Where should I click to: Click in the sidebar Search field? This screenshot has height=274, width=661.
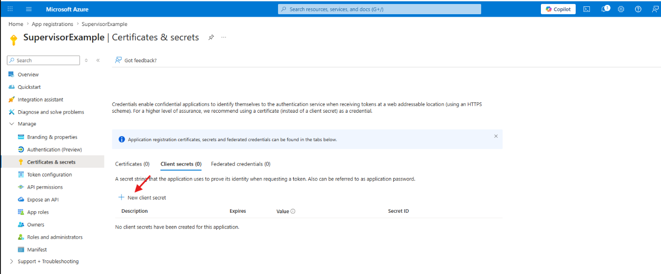pyautogui.click(x=43, y=60)
